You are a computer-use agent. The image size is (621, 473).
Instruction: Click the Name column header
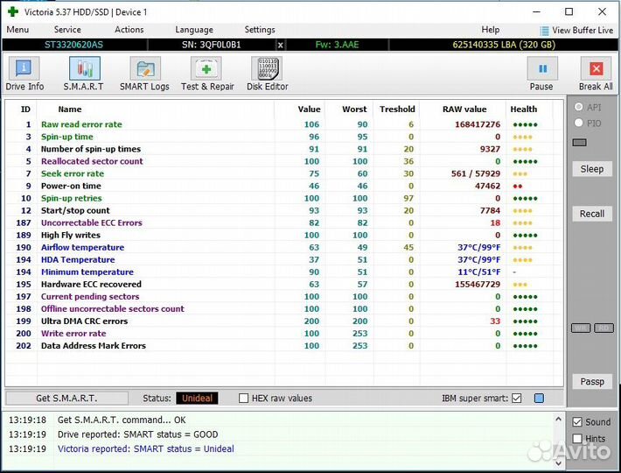70,109
